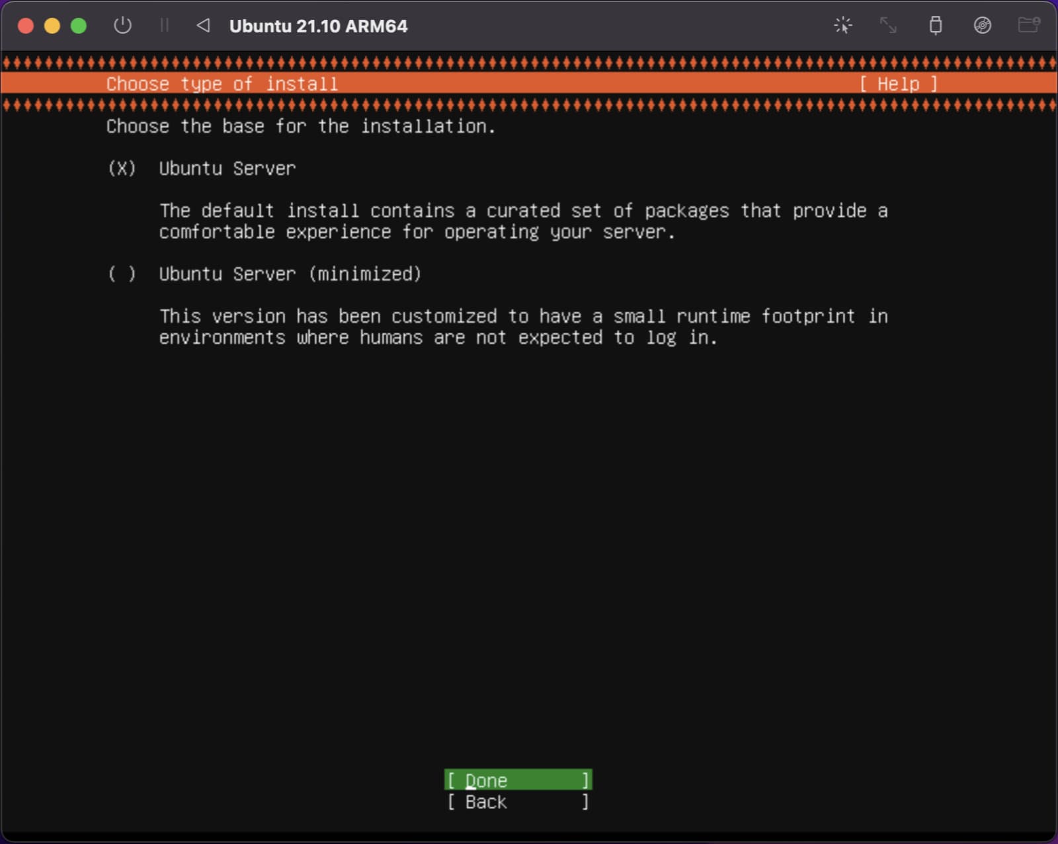1058x844 pixels.
Task: Open the USB devices icon
Action: point(936,26)
